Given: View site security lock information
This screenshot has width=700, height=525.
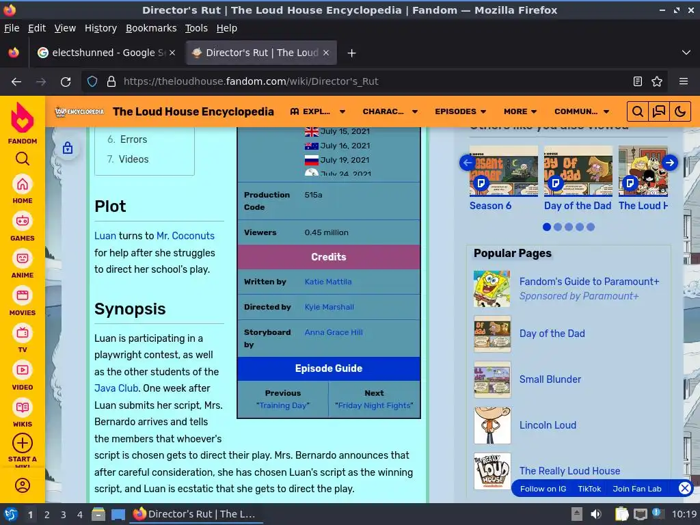Looking at the screenshot, I should 111,82.
